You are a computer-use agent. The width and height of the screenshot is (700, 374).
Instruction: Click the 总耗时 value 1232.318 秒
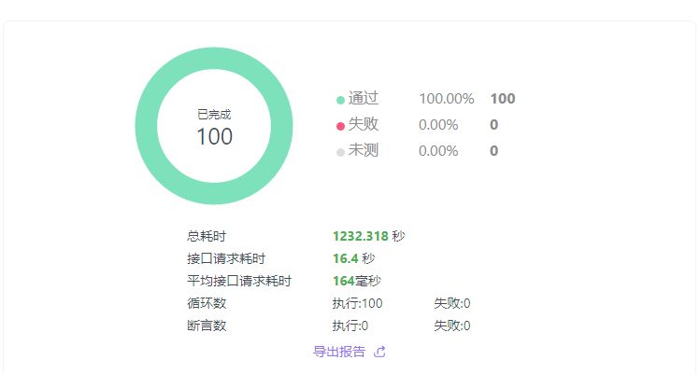[368, 236]
